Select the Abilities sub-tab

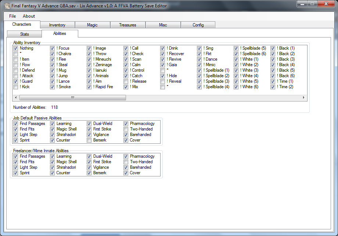60,33
